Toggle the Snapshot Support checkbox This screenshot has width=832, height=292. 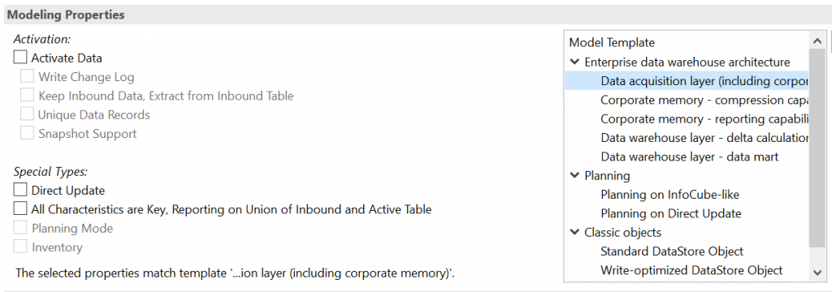pyautogui.click(x=27, y=133)
